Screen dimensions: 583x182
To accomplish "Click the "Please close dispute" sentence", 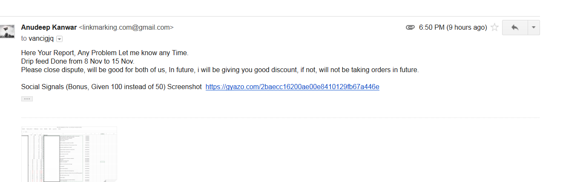I will coord(220,70).
